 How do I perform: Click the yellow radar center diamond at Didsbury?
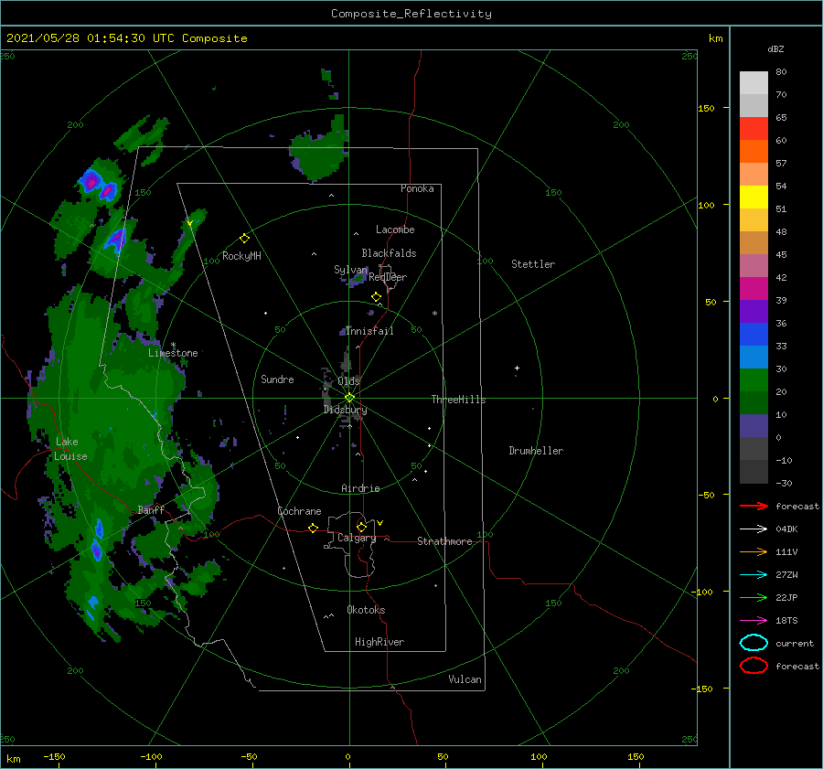(x=349, y=398)
